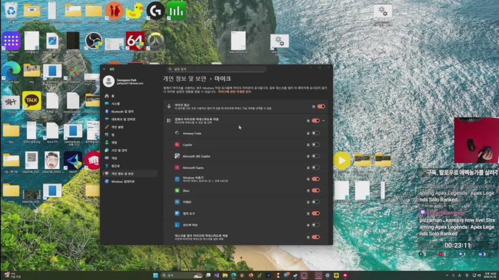
Task: Show hidden system tray icons chevron
Action: pos(447,275)
